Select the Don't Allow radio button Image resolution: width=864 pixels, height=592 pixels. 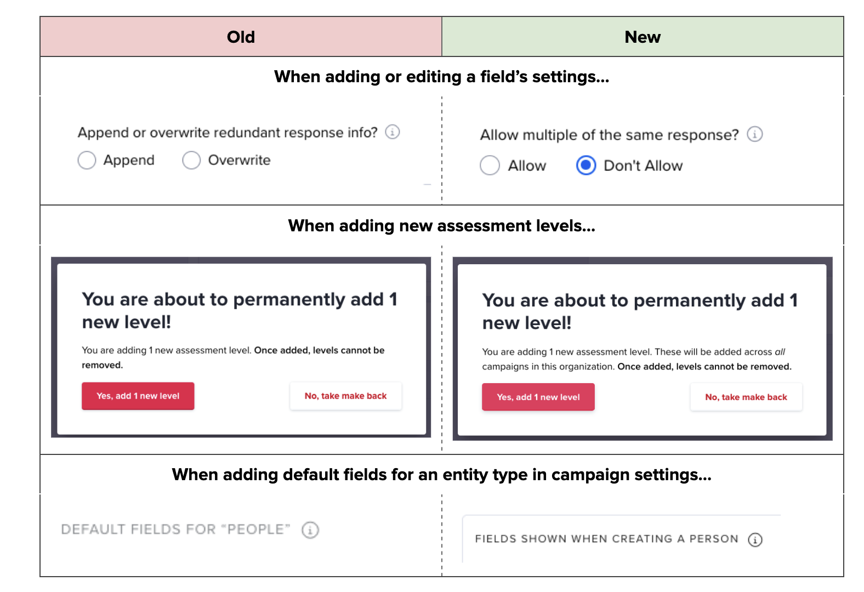[x=586, y=166]
